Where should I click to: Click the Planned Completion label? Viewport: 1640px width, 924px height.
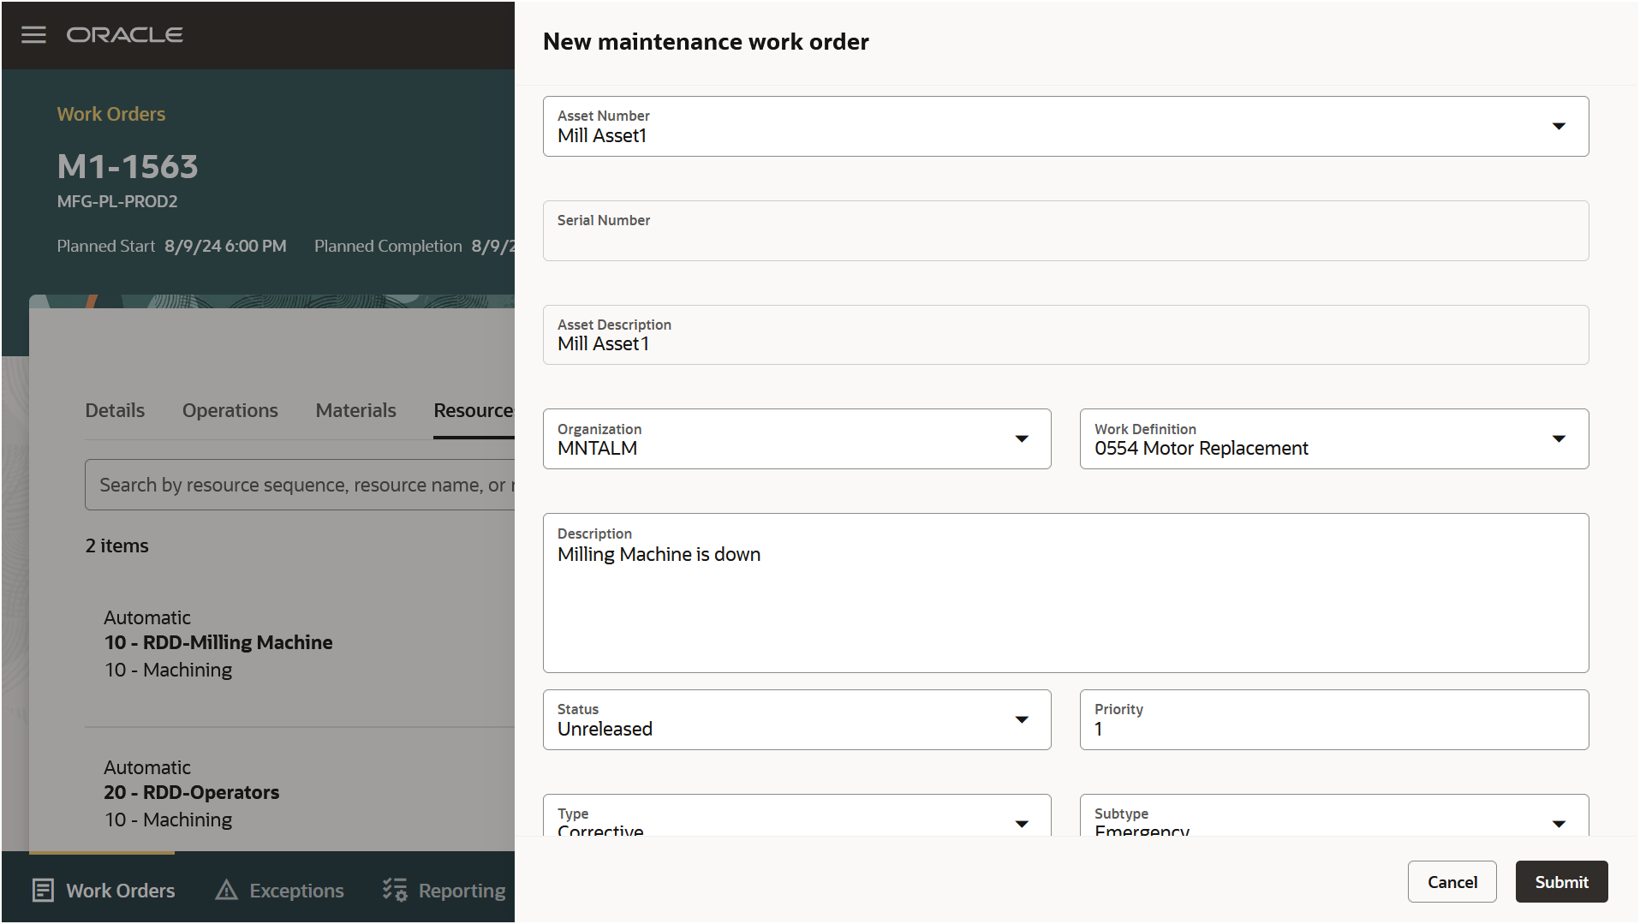click(x=388, y=247)
